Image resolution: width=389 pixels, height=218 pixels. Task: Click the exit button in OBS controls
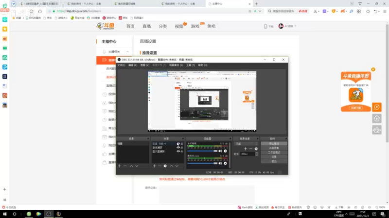(274, 161)
